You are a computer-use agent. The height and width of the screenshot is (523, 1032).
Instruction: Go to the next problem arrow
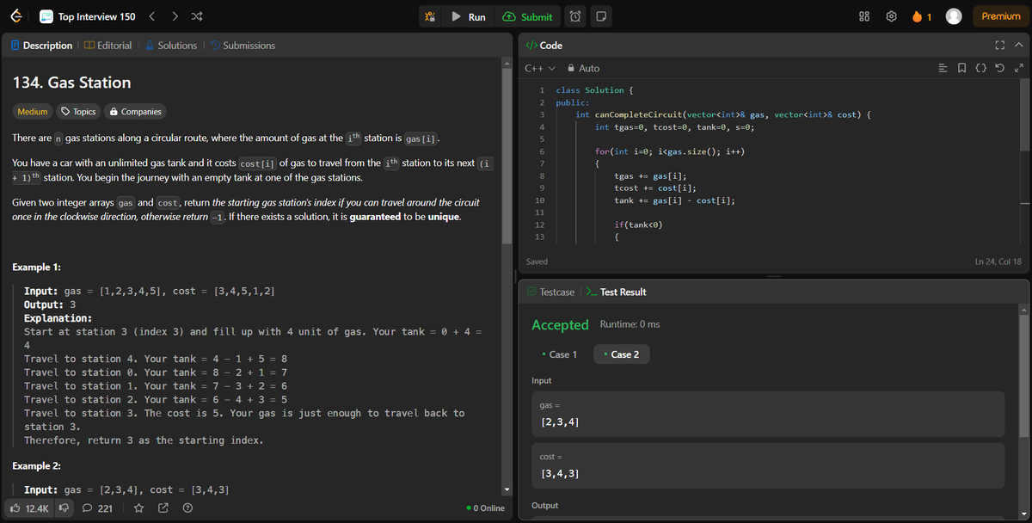tap(175, 16)
